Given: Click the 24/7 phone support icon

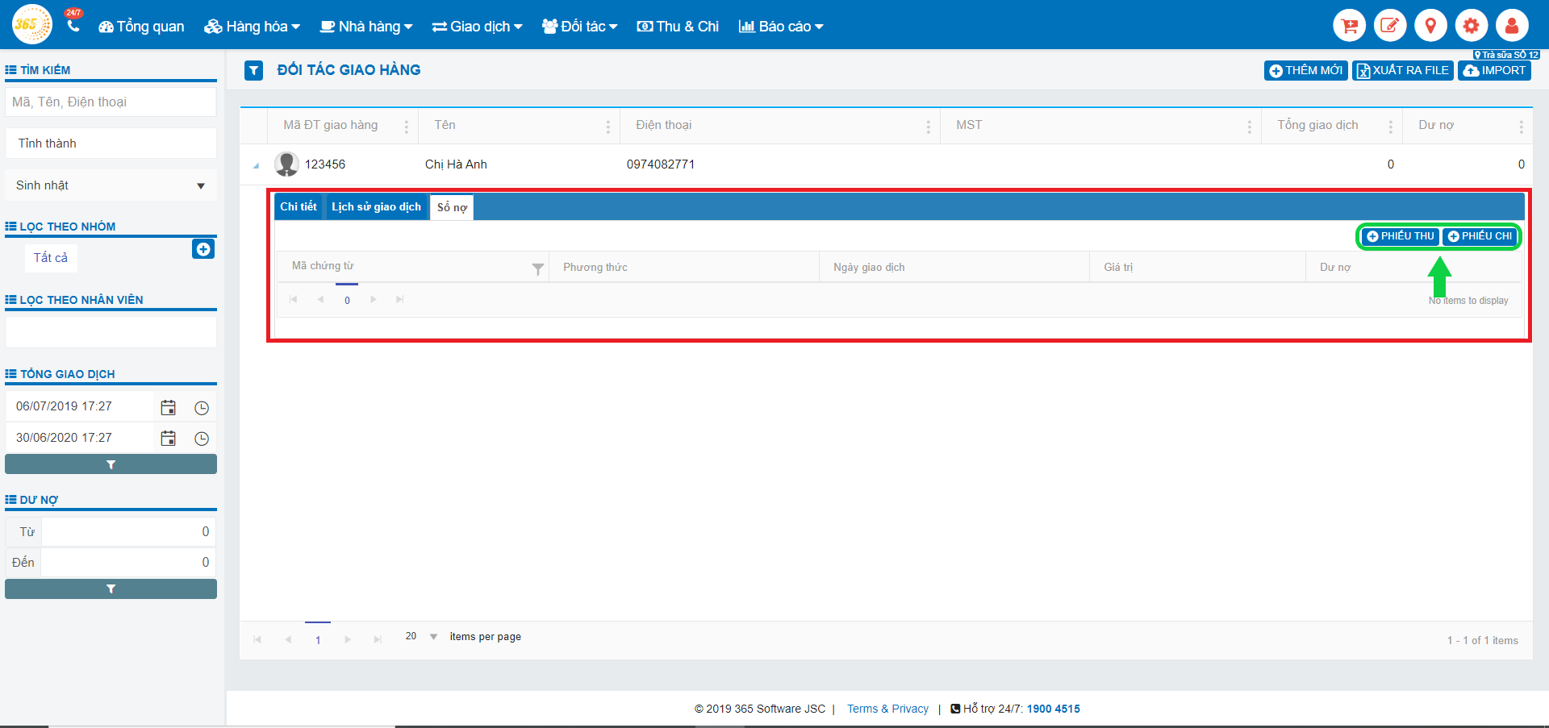Looking at the screenshot, I should 73,25.
